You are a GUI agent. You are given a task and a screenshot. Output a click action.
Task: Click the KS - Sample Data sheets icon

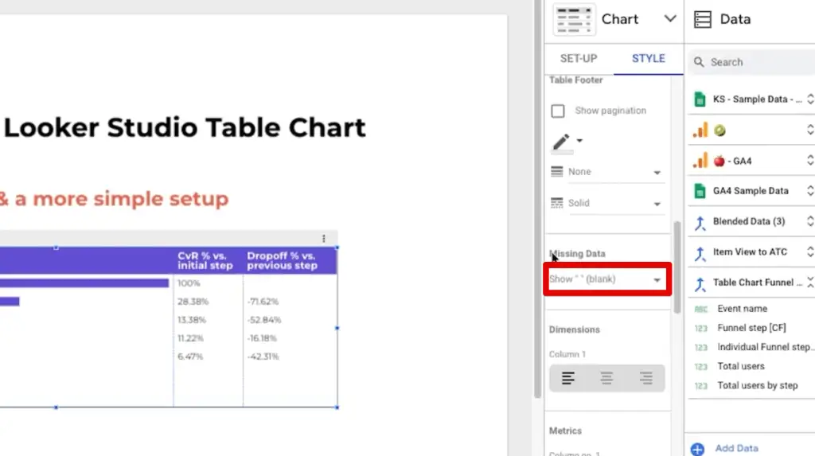tap(700, 99)
